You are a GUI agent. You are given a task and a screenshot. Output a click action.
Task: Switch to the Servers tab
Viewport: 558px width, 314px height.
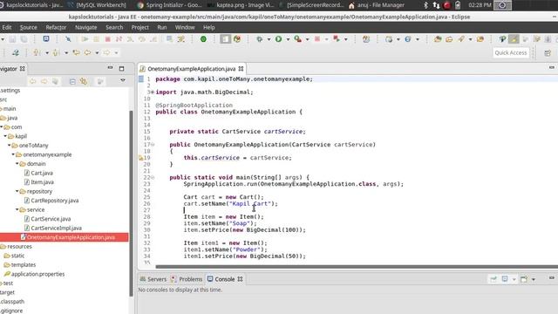coord(153,279)
